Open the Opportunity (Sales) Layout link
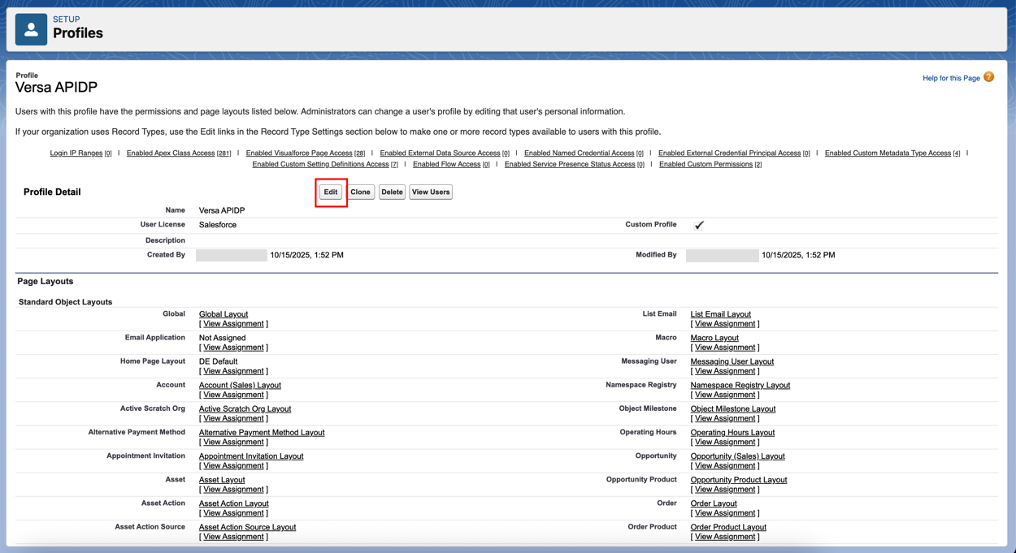 [x=737, y=456]
